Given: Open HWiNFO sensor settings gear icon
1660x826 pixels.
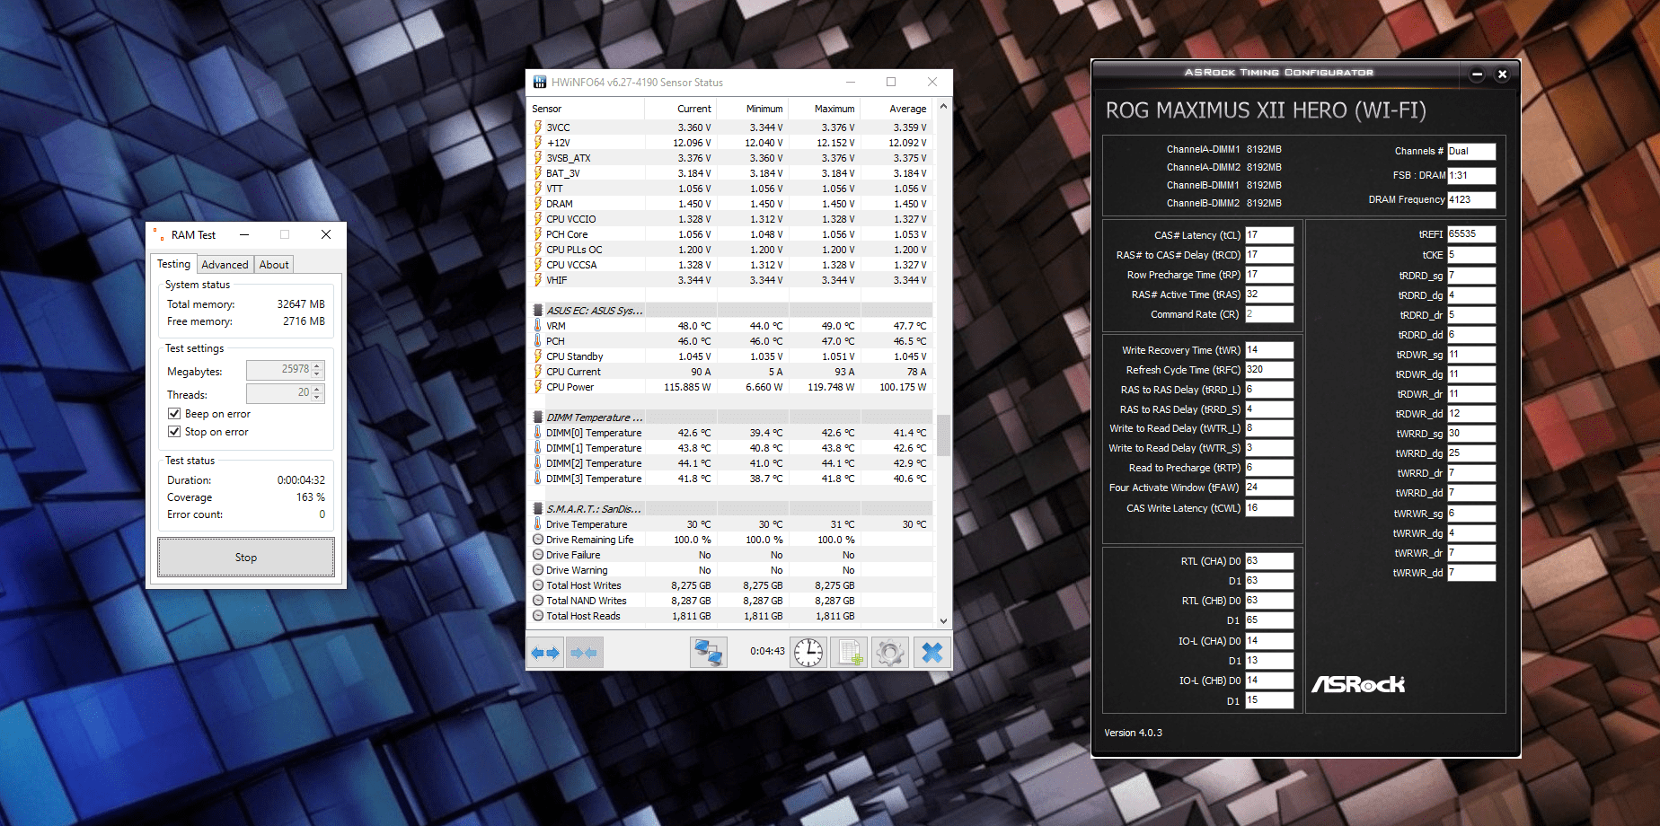Looking at the screenshot, I should click(890, 653).
